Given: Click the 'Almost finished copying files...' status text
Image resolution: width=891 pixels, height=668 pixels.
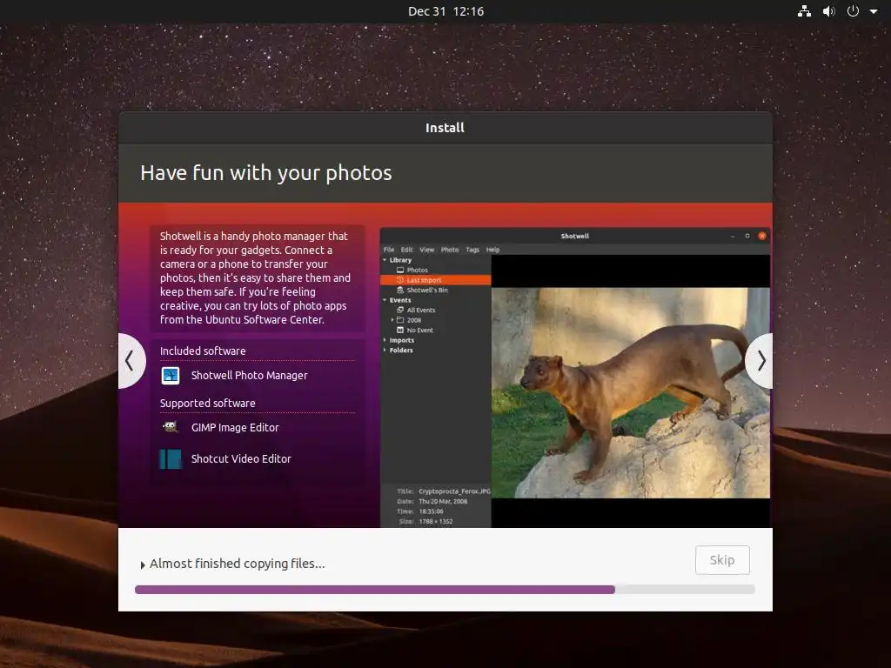Looking at the screenshot, I should click(237, 564).
